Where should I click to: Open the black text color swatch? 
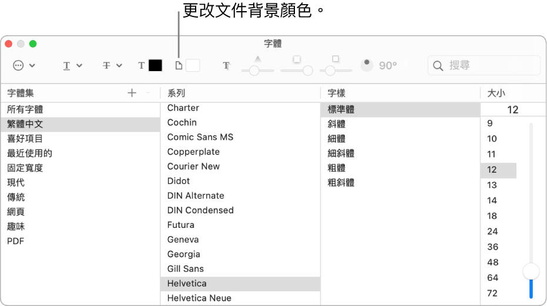(x=155, y=65)
